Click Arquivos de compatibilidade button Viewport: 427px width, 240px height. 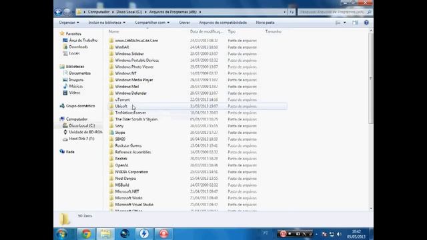pyautogui.click(x=223, y=23)
